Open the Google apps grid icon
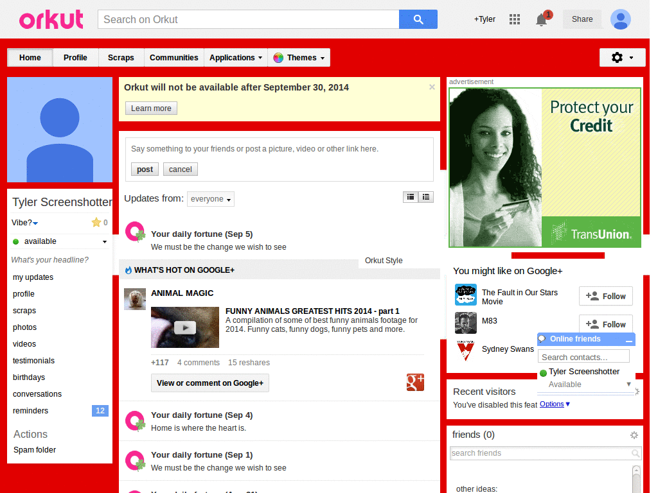This screenshot has height=493, width=658. pyautogui.click(x=515, y=19)
